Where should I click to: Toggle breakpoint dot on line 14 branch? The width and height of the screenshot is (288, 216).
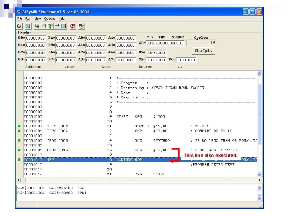[19, 140]
